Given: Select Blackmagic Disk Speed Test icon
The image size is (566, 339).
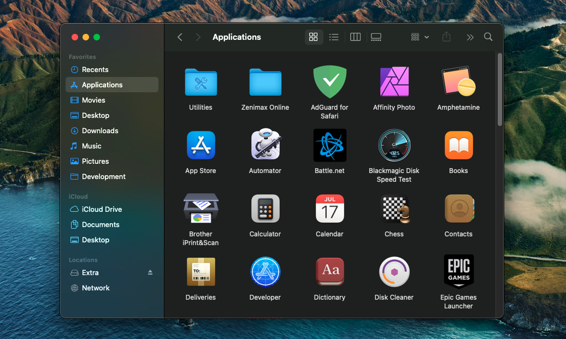Looking at the screenshot, I should coord(394,145).
